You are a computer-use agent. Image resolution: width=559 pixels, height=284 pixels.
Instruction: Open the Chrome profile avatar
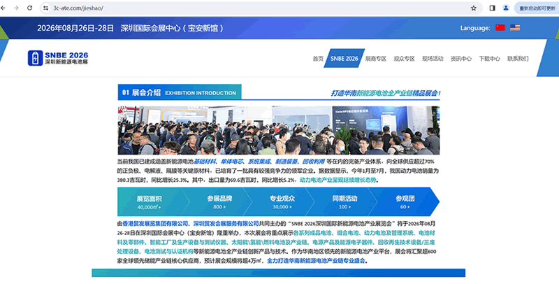click(x=504, y=8)
